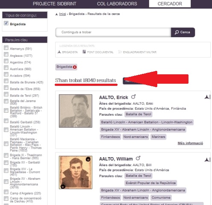
Task: Check the Batalló Mackenzie-Papineau keyword
Action: pyautogui.click(x=6, y=144)
